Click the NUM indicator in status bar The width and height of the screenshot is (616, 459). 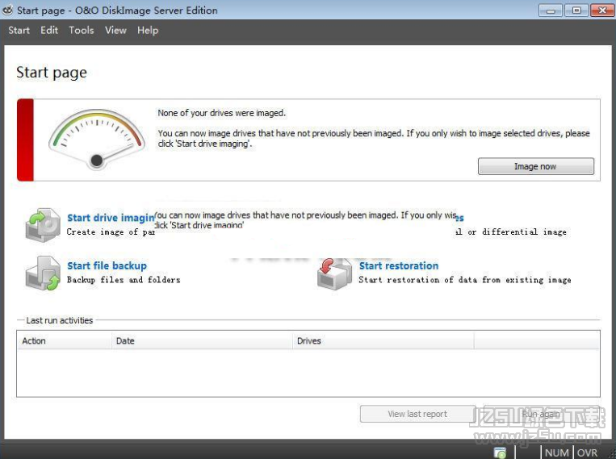pyautogui.click(x=557, y=453)
